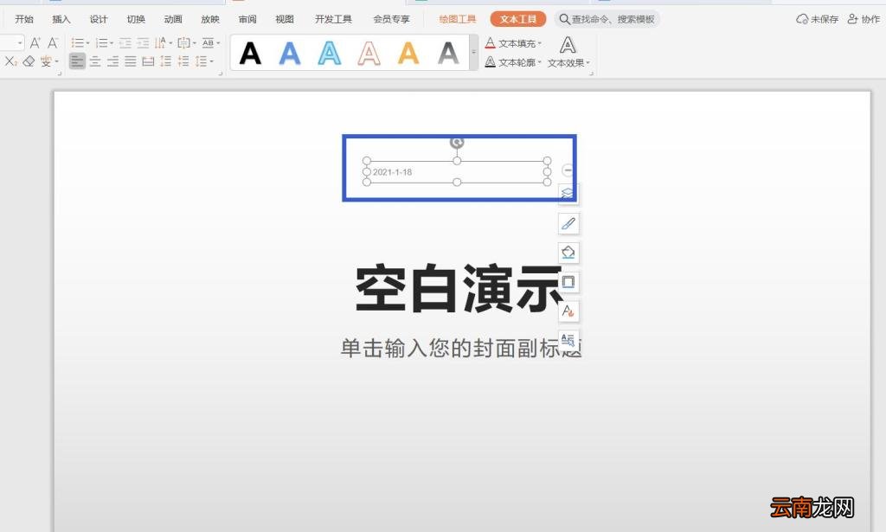Apply the light blue outlined WordArt style
The height and width of the screenshot is (532, 886).
coord(330,54)
